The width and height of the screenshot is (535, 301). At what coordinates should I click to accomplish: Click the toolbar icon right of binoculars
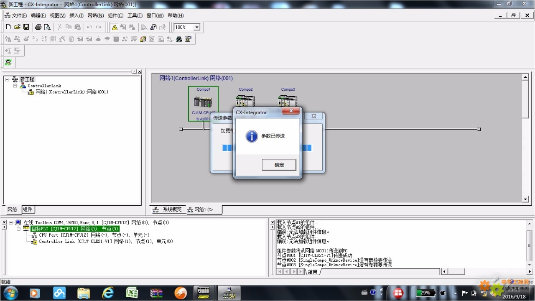click(x=188, y=39)
